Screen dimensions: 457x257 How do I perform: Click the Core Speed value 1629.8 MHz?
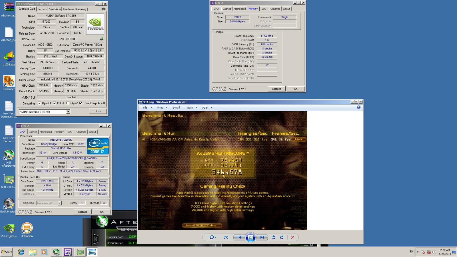click(x=47, y=181)
